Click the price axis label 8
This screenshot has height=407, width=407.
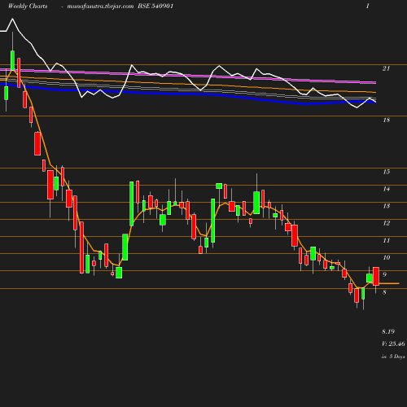384,292
